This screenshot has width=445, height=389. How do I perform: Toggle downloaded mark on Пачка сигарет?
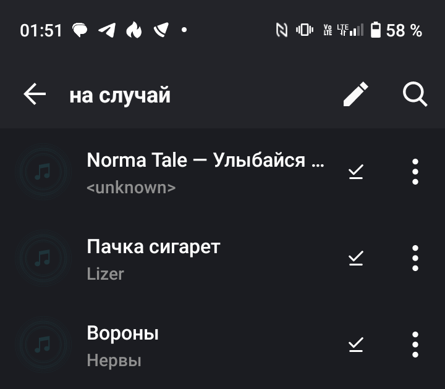(x=355, y=257)
